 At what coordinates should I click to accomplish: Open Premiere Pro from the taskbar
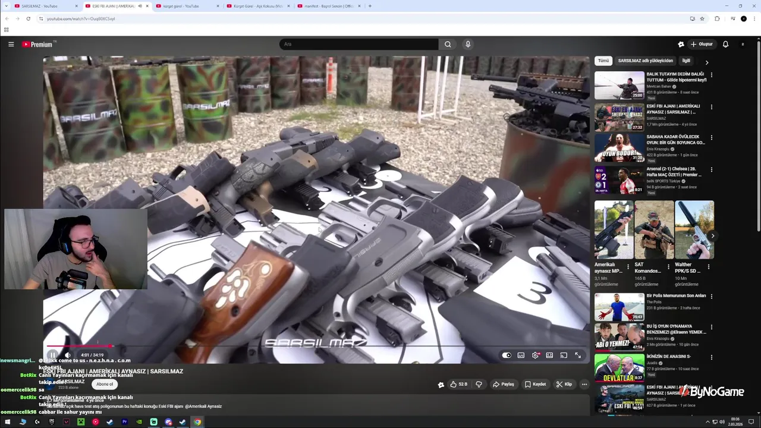[124, 422]
